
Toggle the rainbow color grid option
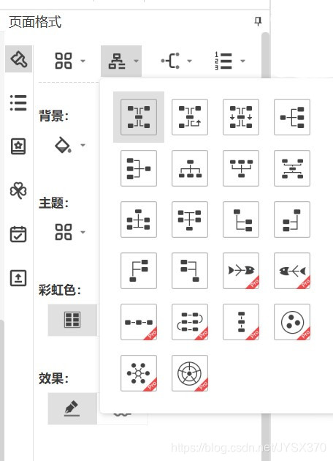72,320
